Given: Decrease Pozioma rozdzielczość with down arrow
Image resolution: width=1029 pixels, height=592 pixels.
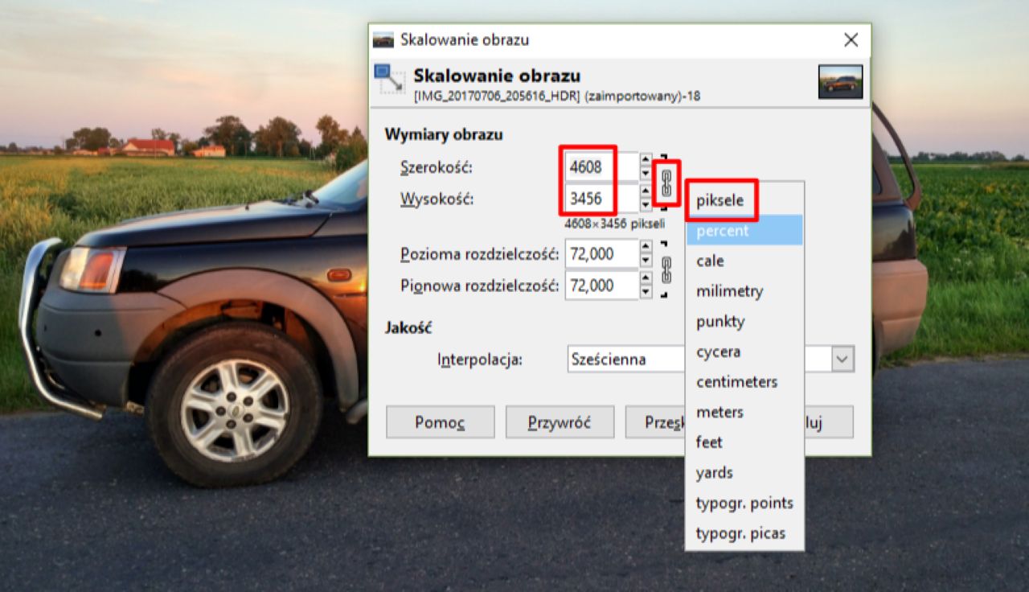Looking at the screenshot, I should click(x=646, y=261).
